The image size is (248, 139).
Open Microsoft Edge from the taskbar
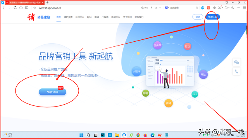tap(152, 135)
